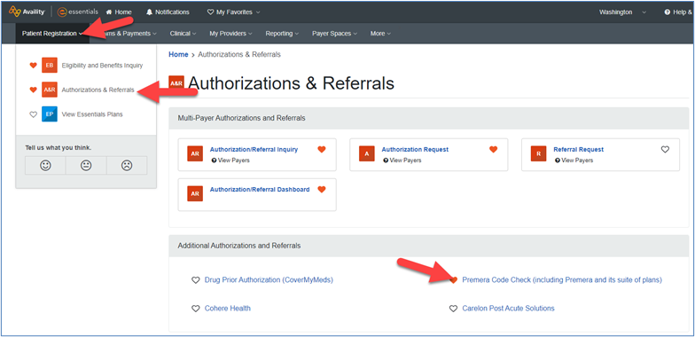The image size is (695, 337).
Task: Open the Clinical menu
Action: coord(183,34)
